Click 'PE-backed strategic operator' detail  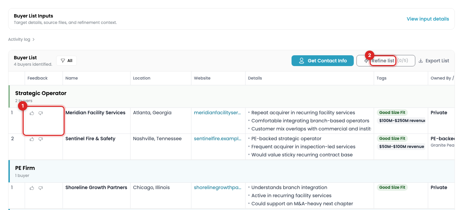[x=286, y=139]
